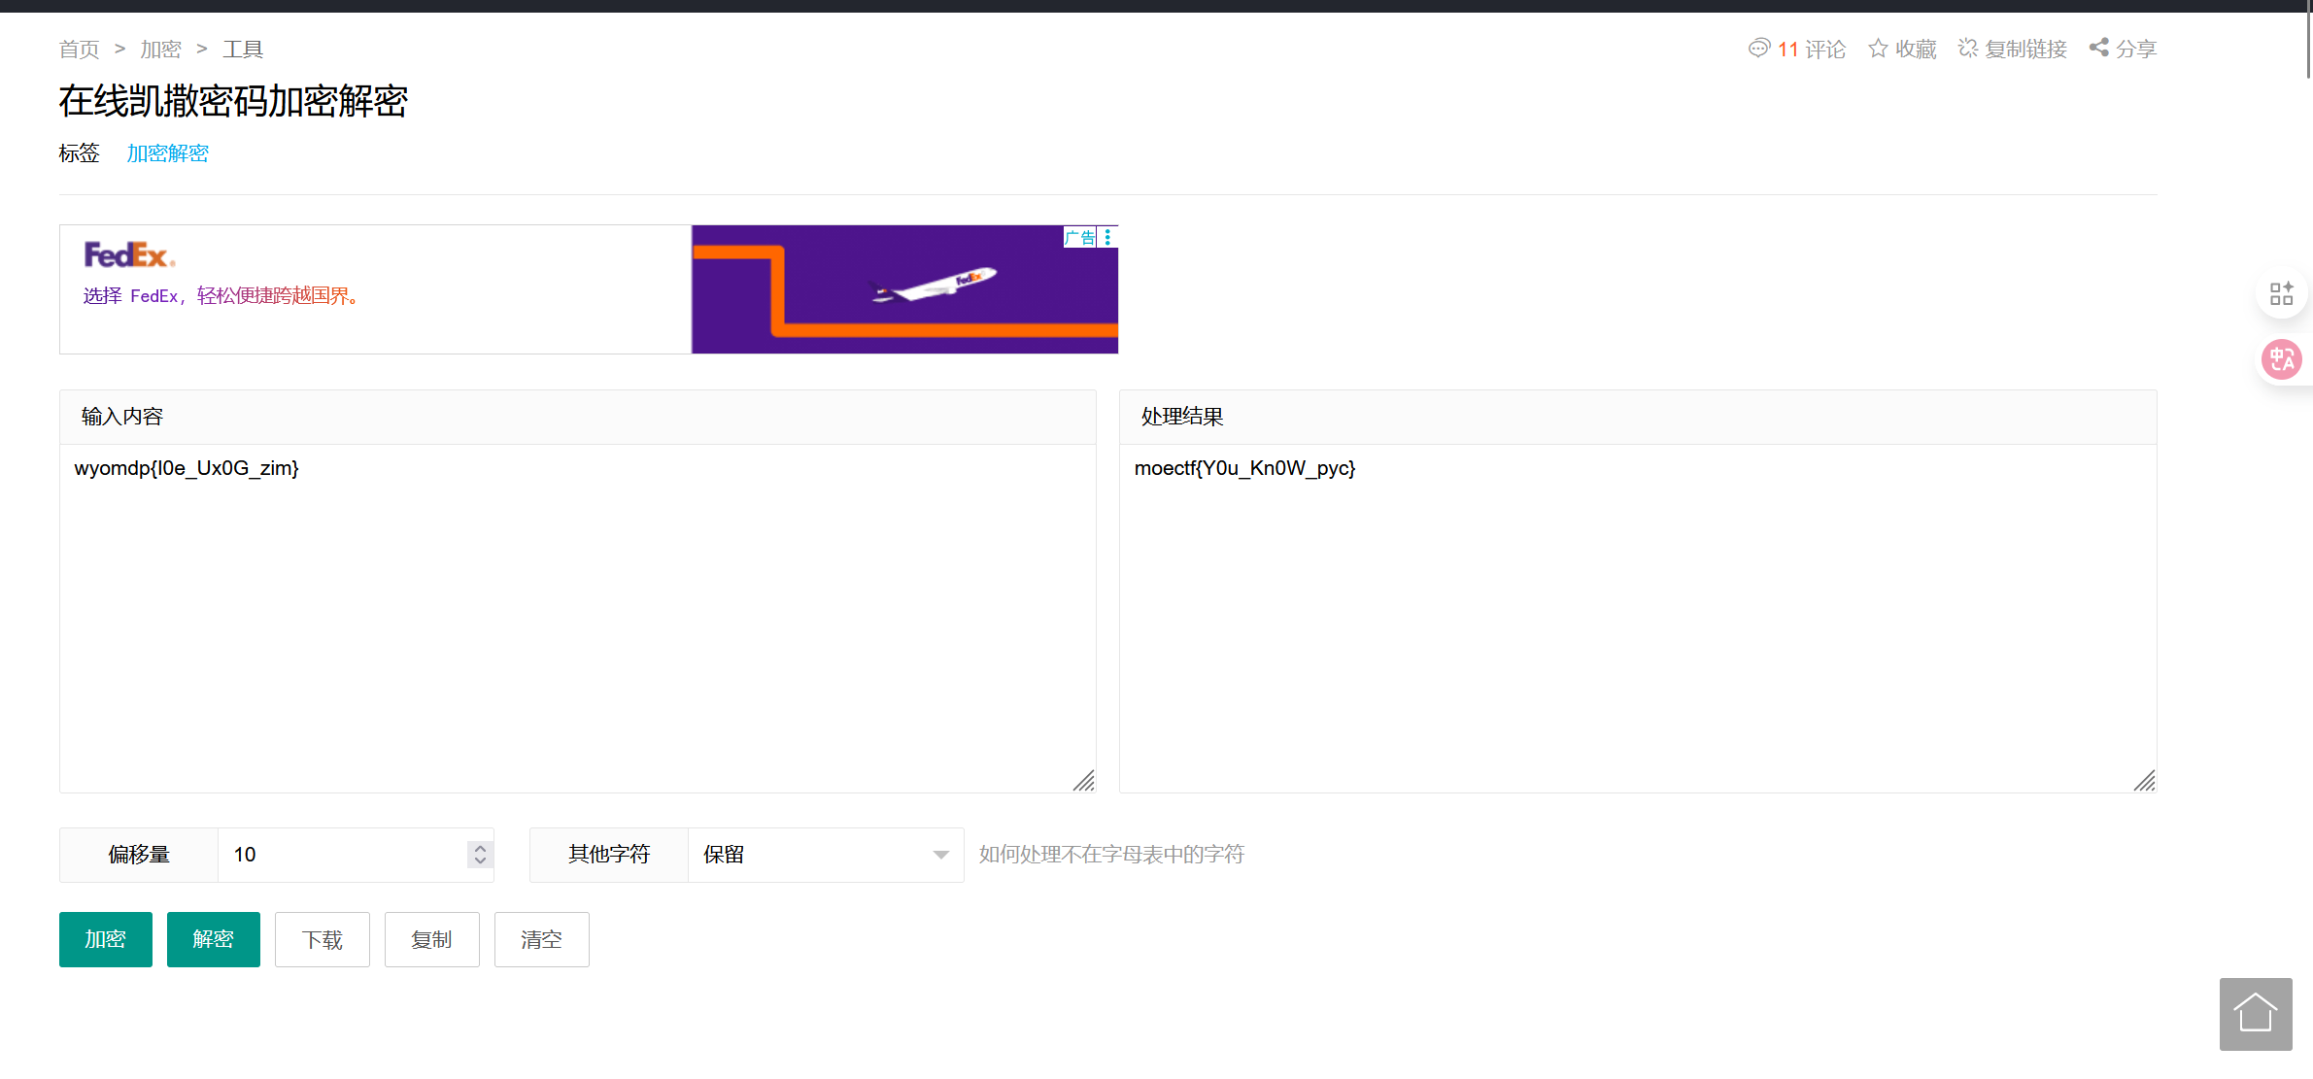Click the pink translate icon

click(x=2281, y=360)
